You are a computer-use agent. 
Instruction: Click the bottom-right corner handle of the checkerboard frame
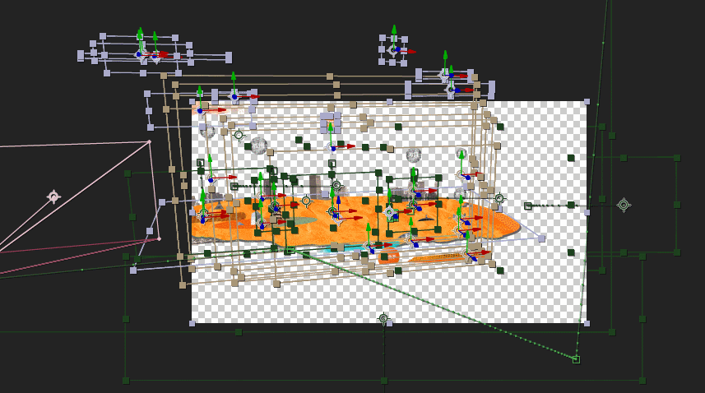(587, 323)
